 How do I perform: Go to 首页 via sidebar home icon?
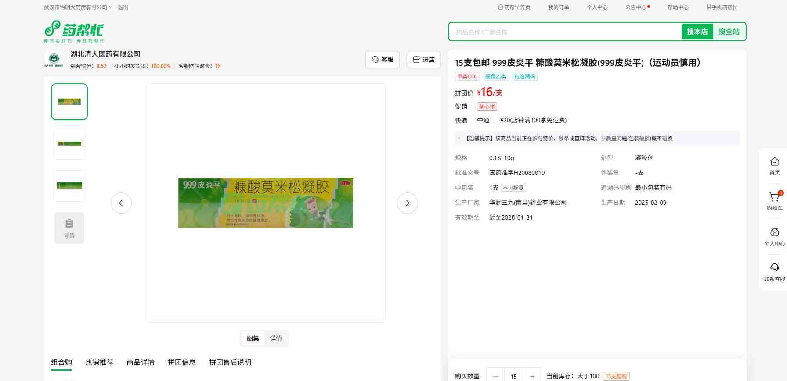tap(774, 166)
